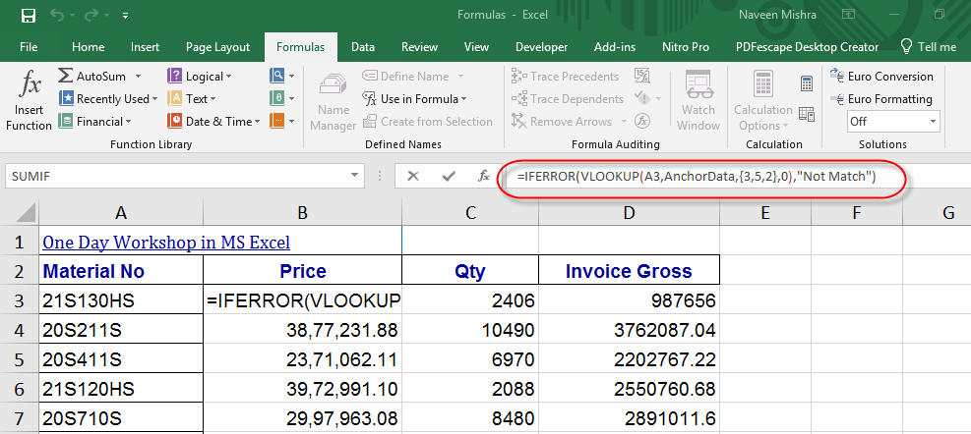Click the Insert Function fx button
The height and width of the screenshot is (434, 971).
pyautogui.click(x=29, y=100)
